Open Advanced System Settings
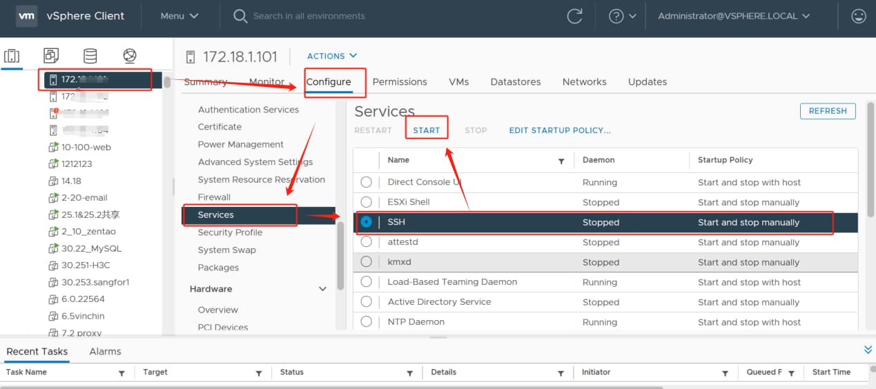Screen dimensions: 876x389 (x=255, y=162)
